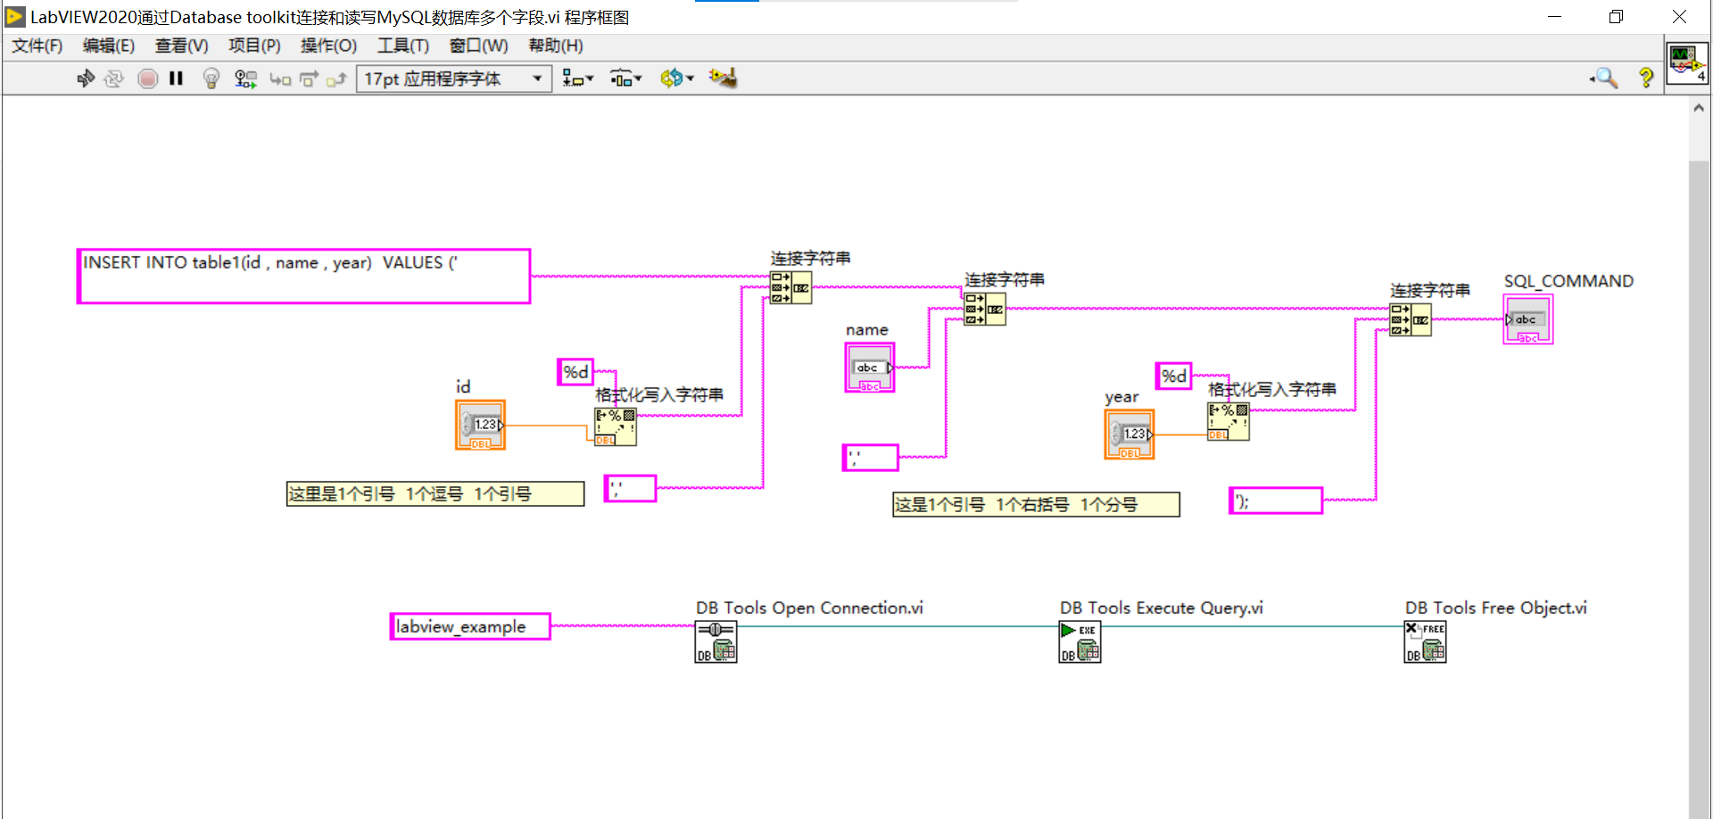The width and height of the screenshot is (1713, 819).
Task: Activate Run Continuously
Action: coord(114,79)
